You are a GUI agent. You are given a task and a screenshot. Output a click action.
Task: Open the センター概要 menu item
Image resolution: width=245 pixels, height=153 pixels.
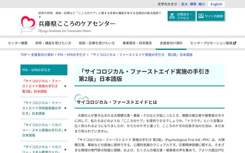(18, 43)
